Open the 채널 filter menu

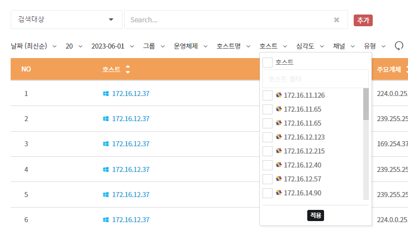(343, 46)
